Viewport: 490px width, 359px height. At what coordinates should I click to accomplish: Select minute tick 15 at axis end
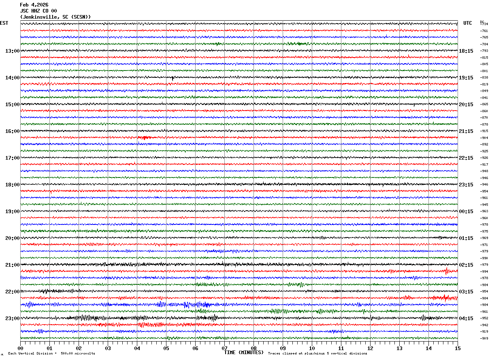click(x=458, y=348)
